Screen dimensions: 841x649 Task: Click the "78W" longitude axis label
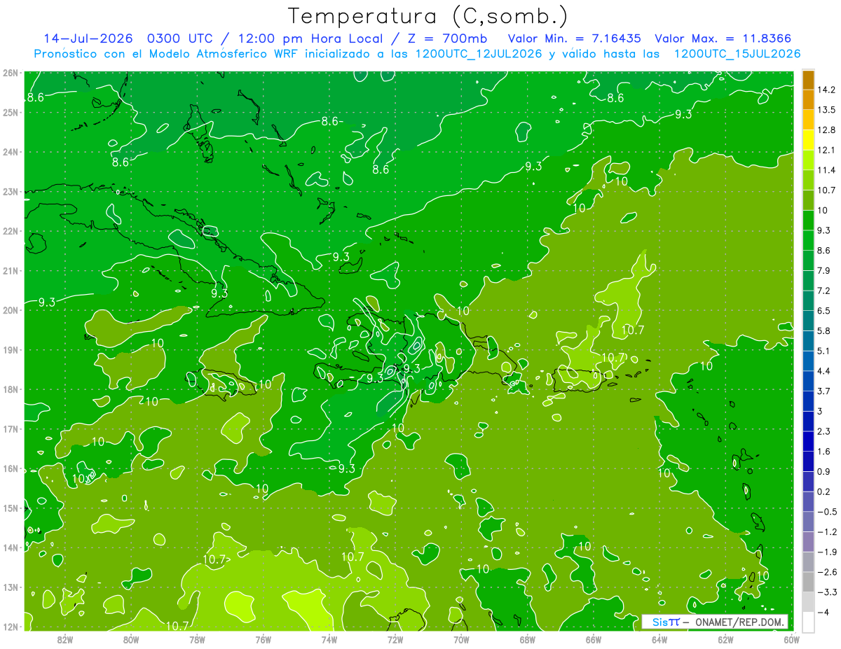click(x=197, y=639)
